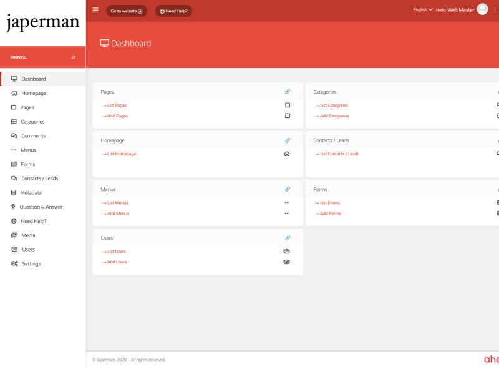Open the English language dropdown
The width and height of the screenshot is (499, 369).
(422, 9)
